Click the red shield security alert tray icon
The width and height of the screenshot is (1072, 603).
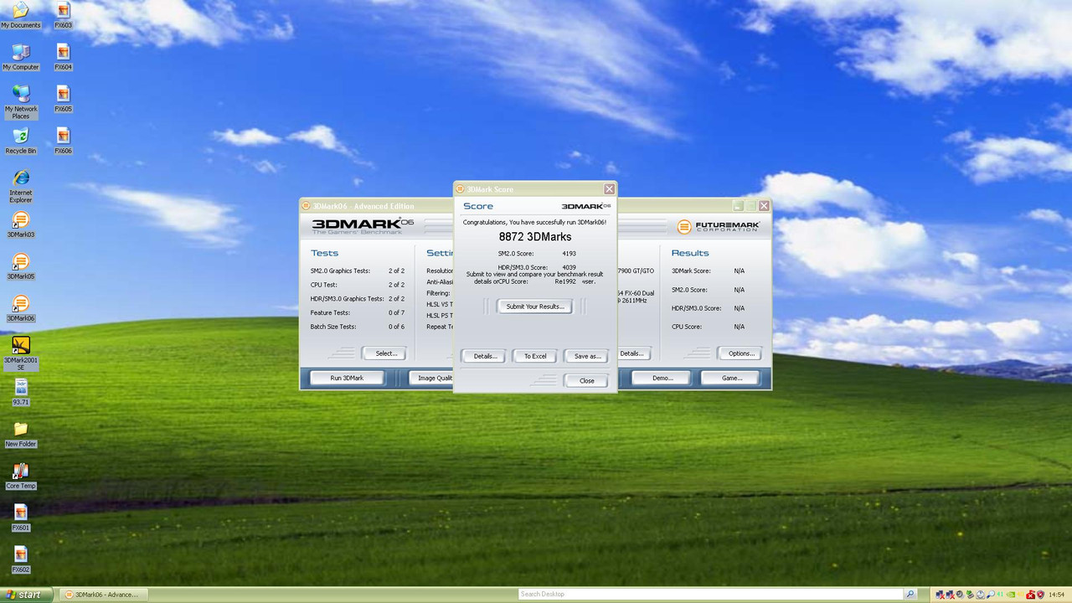1040,595
